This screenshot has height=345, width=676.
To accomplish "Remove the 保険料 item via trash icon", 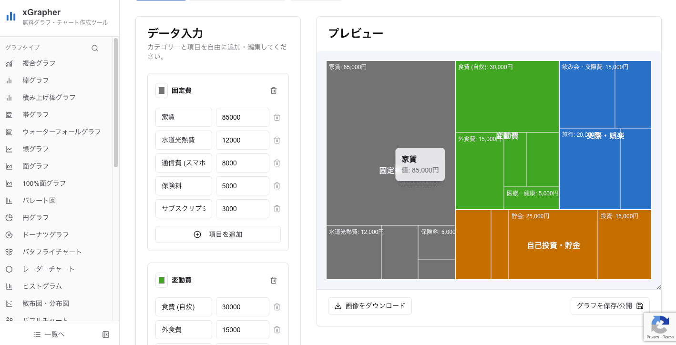I will pyautogui.click(x=277, y=186).
